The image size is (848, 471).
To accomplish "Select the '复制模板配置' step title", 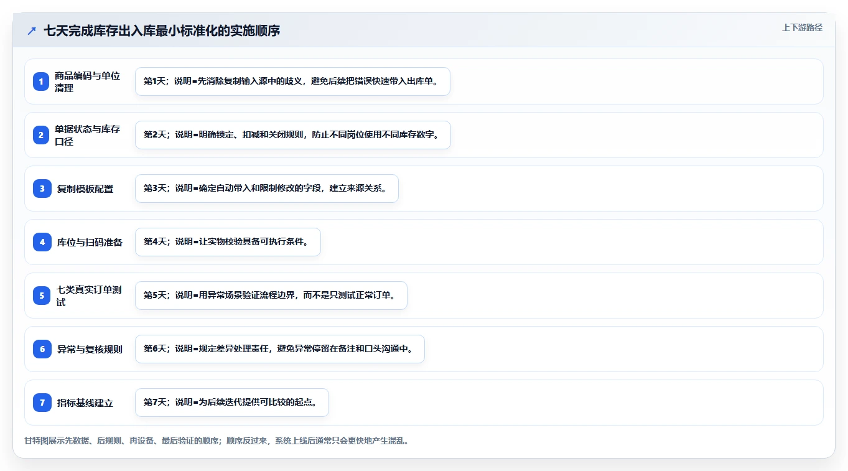I will [x=85, y=189].
